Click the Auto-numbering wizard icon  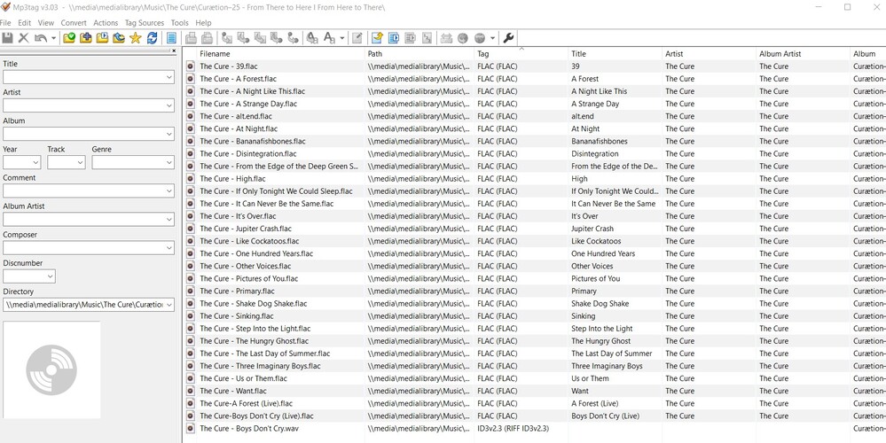tap(427, 38)
